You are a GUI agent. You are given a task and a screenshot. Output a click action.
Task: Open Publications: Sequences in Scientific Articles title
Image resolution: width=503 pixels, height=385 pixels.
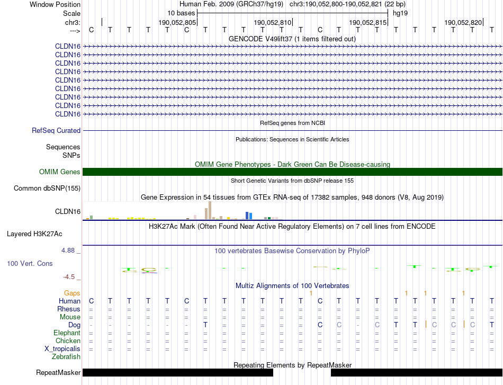point(292,139)
